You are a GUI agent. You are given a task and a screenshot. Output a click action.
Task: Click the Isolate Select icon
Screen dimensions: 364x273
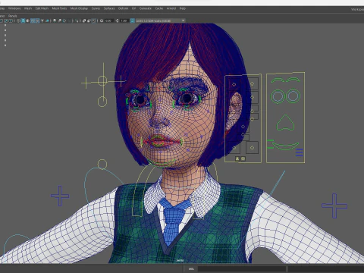point(77,20)
